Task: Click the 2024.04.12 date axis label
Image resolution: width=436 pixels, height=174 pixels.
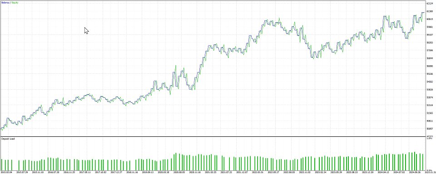Action: tap(383, 172)
